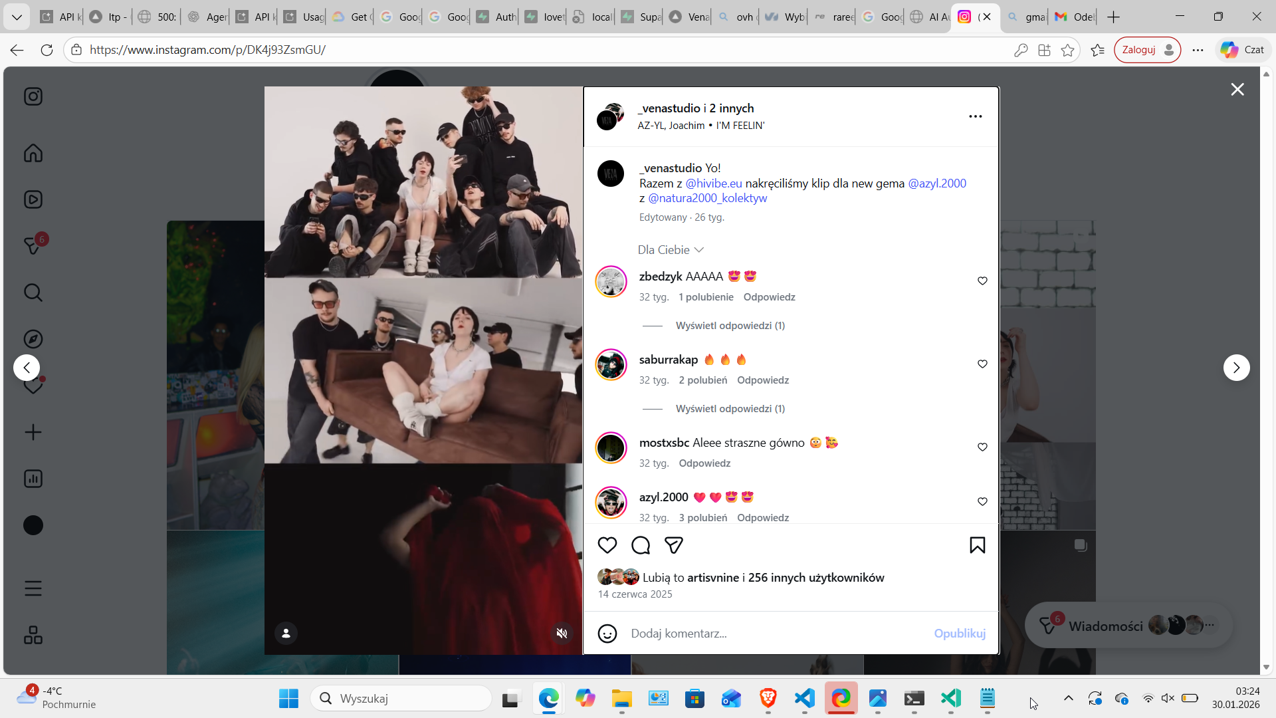1276x718 pixels.
Task: Show tagged people on the video
Action: point(286,634)
